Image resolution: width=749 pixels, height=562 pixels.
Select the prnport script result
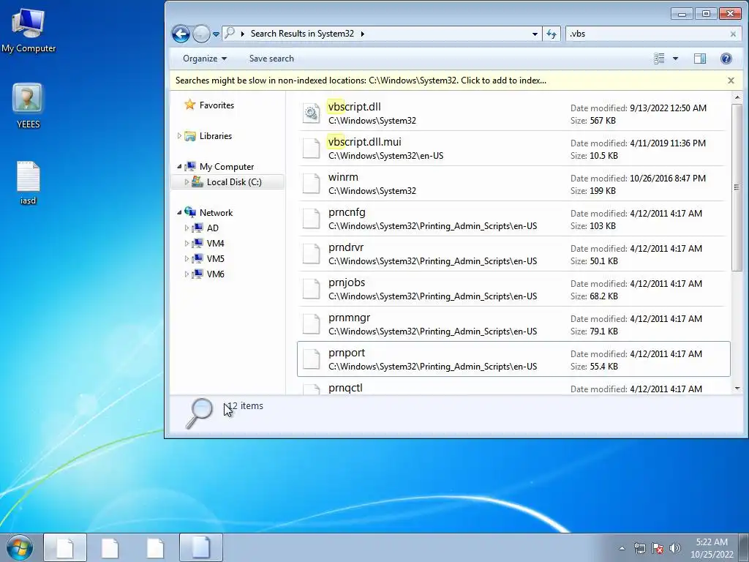513,359
